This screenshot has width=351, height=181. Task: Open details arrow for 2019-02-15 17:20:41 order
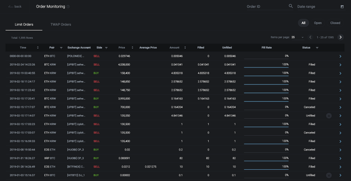pyautogui.click(x=340, y=99)
